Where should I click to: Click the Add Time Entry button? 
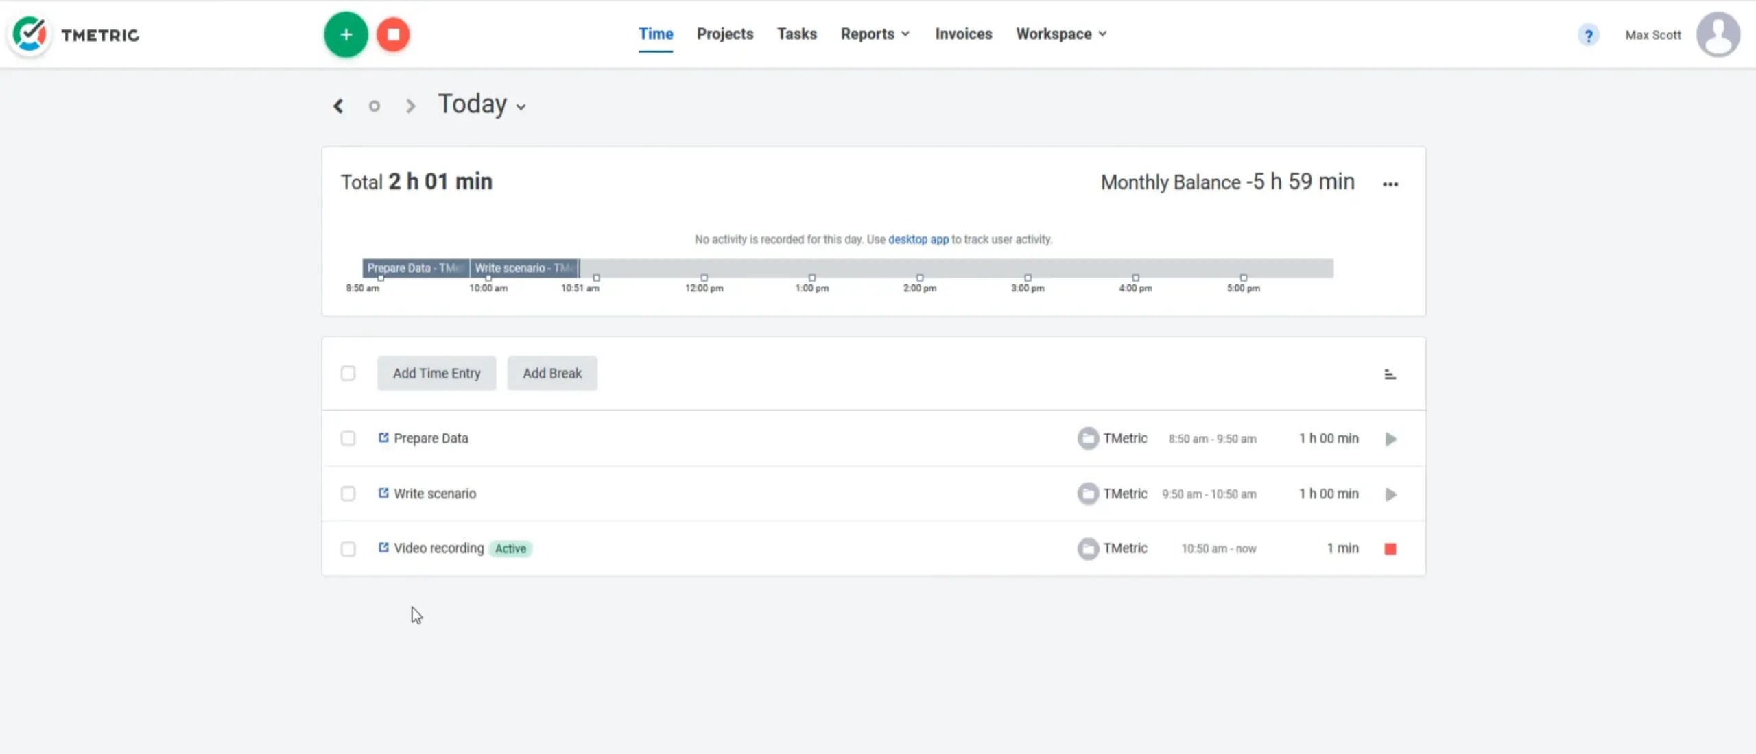436,373
